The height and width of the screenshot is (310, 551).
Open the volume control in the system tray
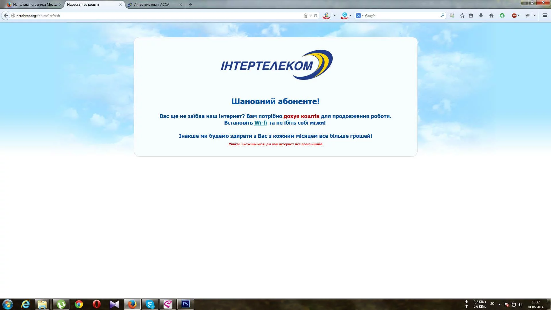coord(521,304)
